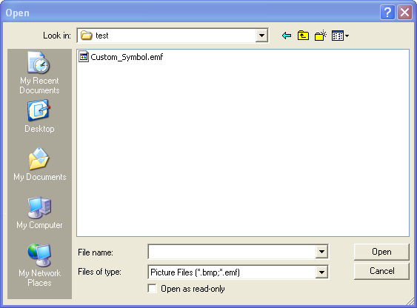Create a new folder with toolbar icon
The height and width of the screenshot is (308, 417).
(x=321, y=36)
